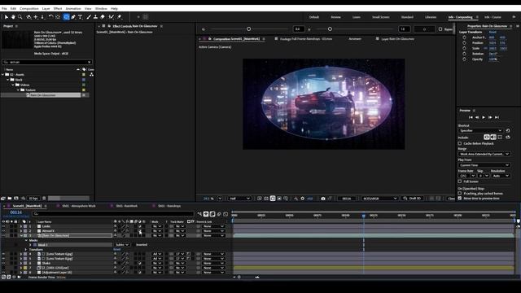This screenshot has height=293, width=521.
Task: Open preview Resolution Auto dropdown
Action: [x=501, y=176]
